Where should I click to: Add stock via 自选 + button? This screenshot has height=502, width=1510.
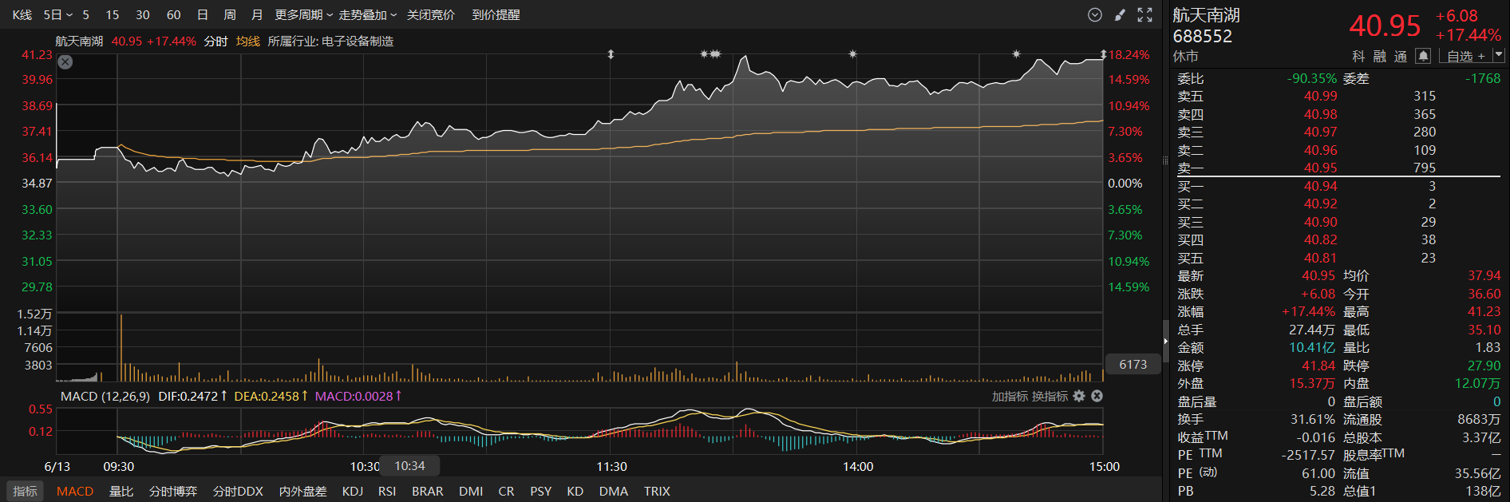[x=1466, y=56]
